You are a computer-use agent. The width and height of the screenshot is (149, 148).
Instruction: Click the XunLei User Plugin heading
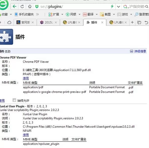coord(12,106)
